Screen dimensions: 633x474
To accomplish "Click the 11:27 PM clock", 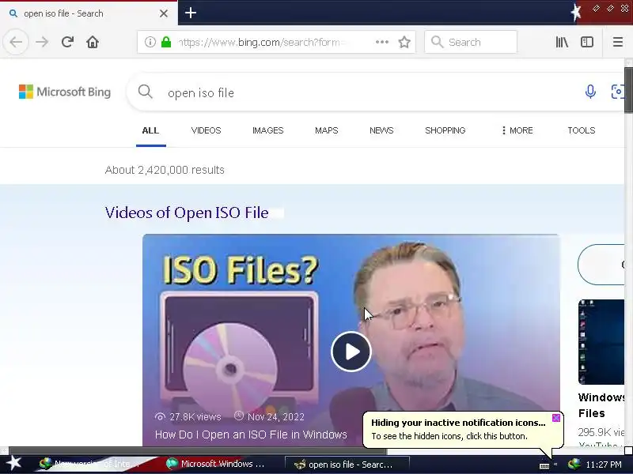I will click(604, 465).
